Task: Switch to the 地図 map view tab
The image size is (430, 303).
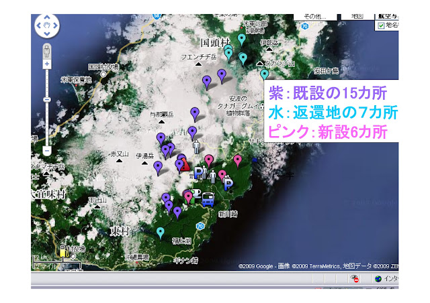Action: point(357,16)
